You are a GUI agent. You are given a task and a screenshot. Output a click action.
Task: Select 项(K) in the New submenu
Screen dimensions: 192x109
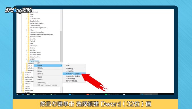[x=74, y=66]
